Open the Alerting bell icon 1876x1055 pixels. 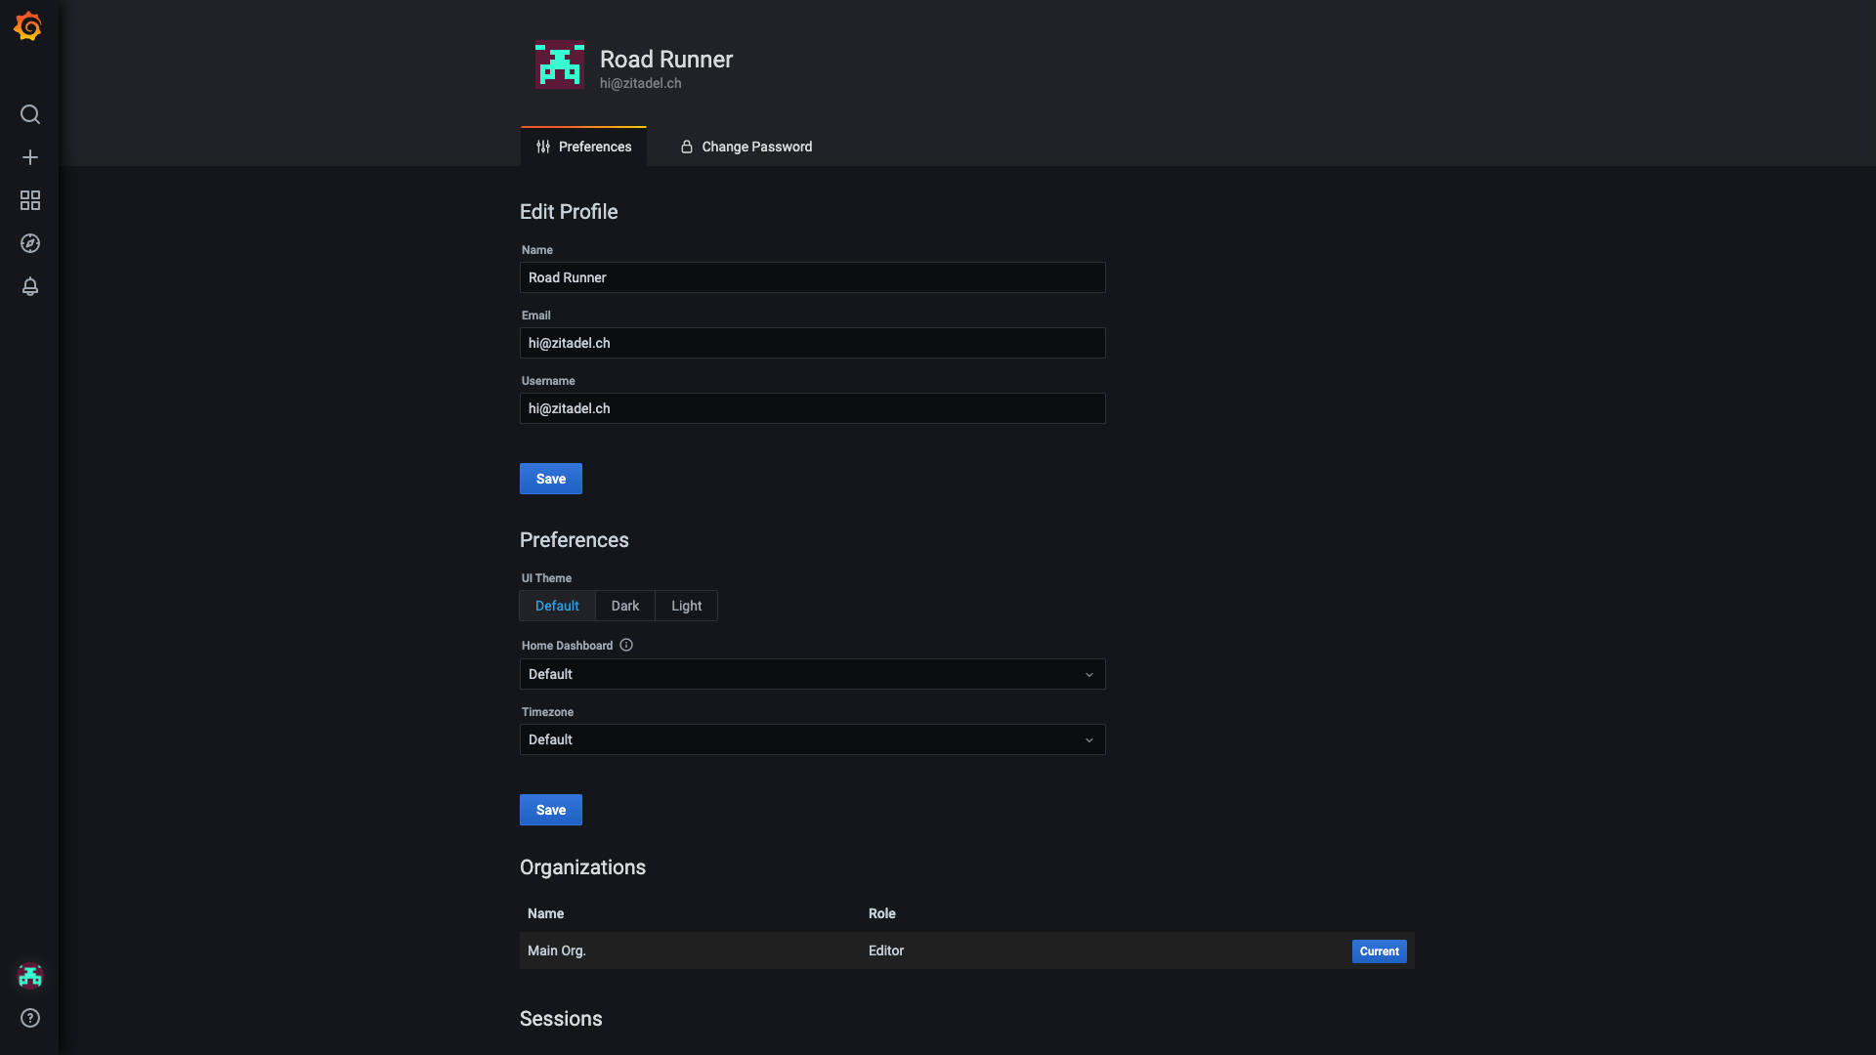coord(30,286)
